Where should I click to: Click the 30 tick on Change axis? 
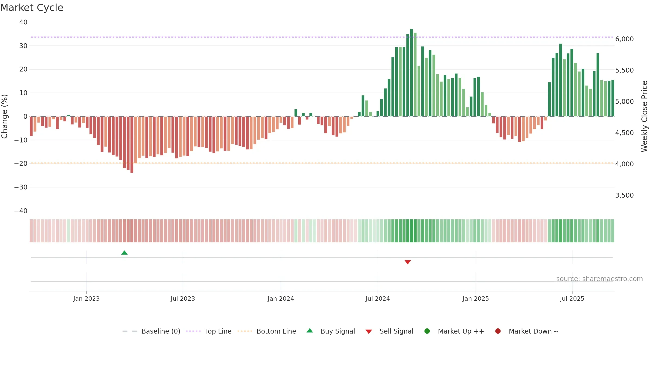coord(23,46)
